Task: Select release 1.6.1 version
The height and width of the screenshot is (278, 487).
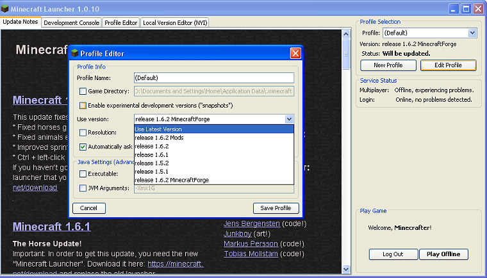Action: [x=214, y=154]
